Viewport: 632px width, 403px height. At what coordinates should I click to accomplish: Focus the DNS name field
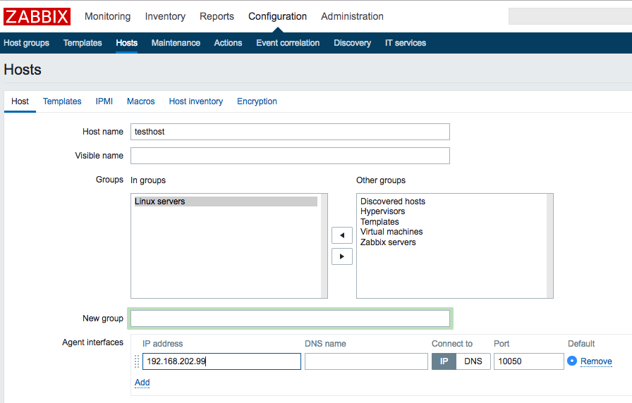[366, 361]
